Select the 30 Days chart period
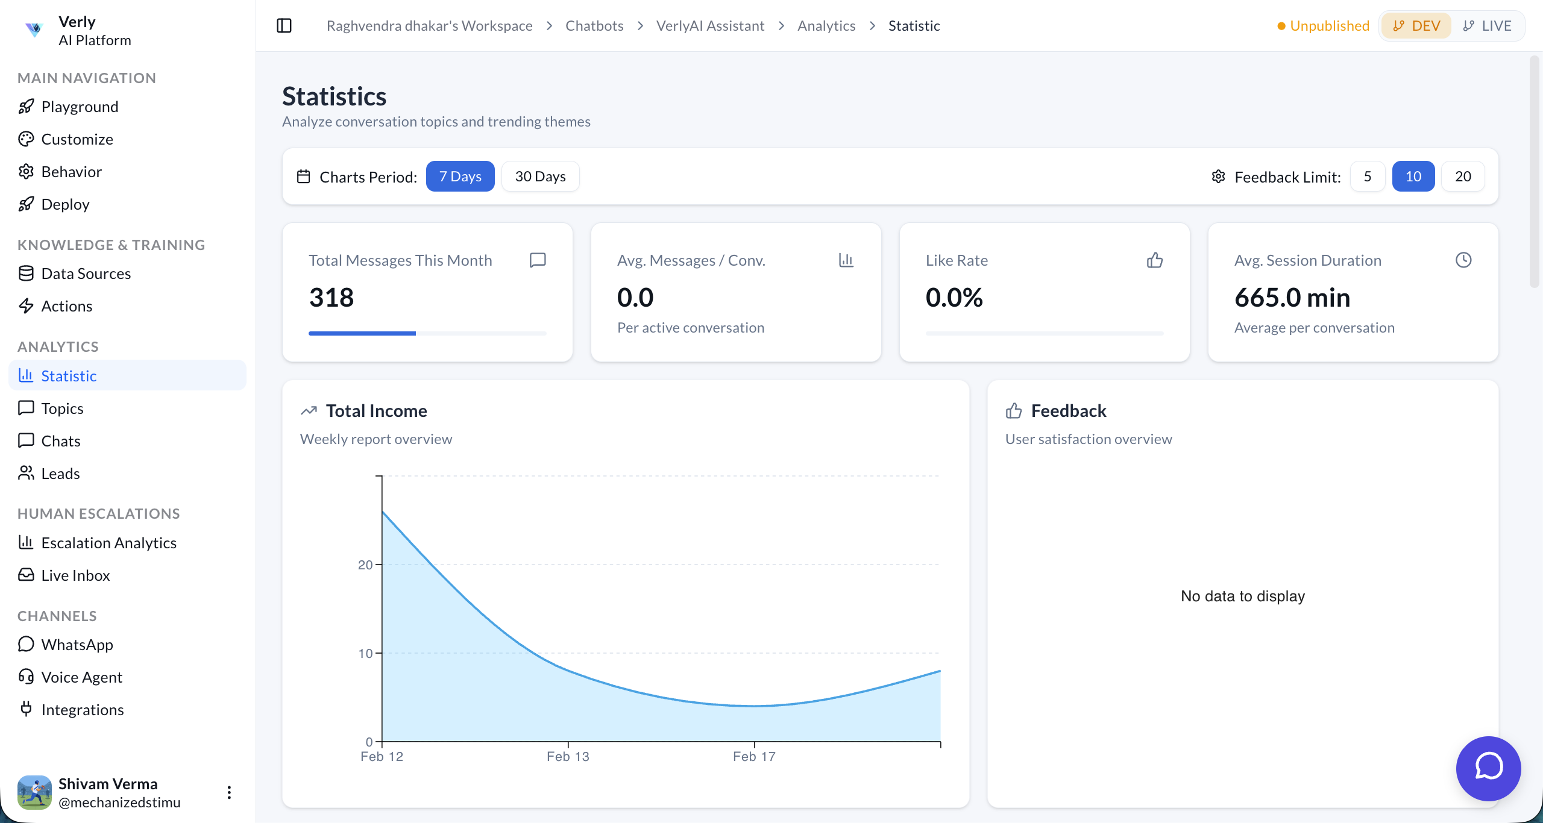The height and width of the screenshot is (823, 1543). [540, 177]
